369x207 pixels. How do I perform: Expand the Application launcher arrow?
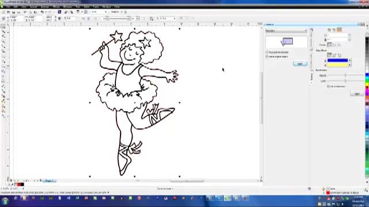point(82,12)
